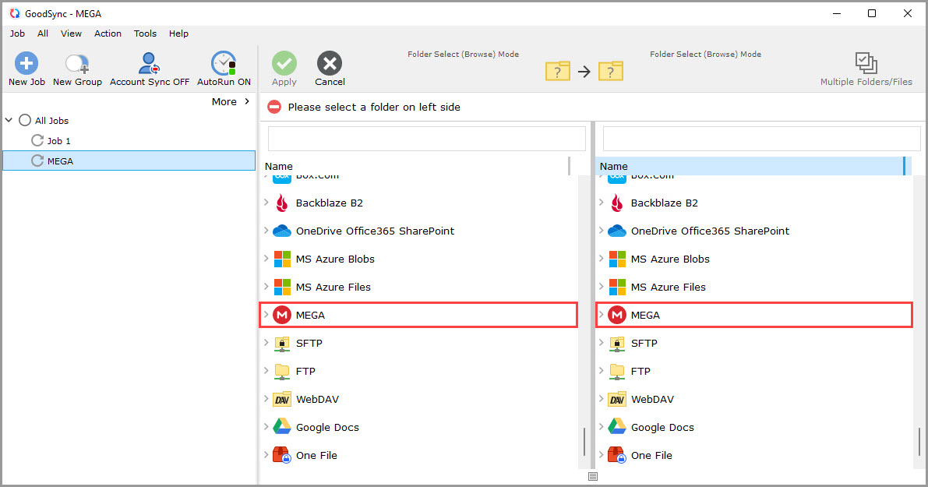Screen dimensions: 928x487
Task: Create a New Job
Action: tap(26, 69)
